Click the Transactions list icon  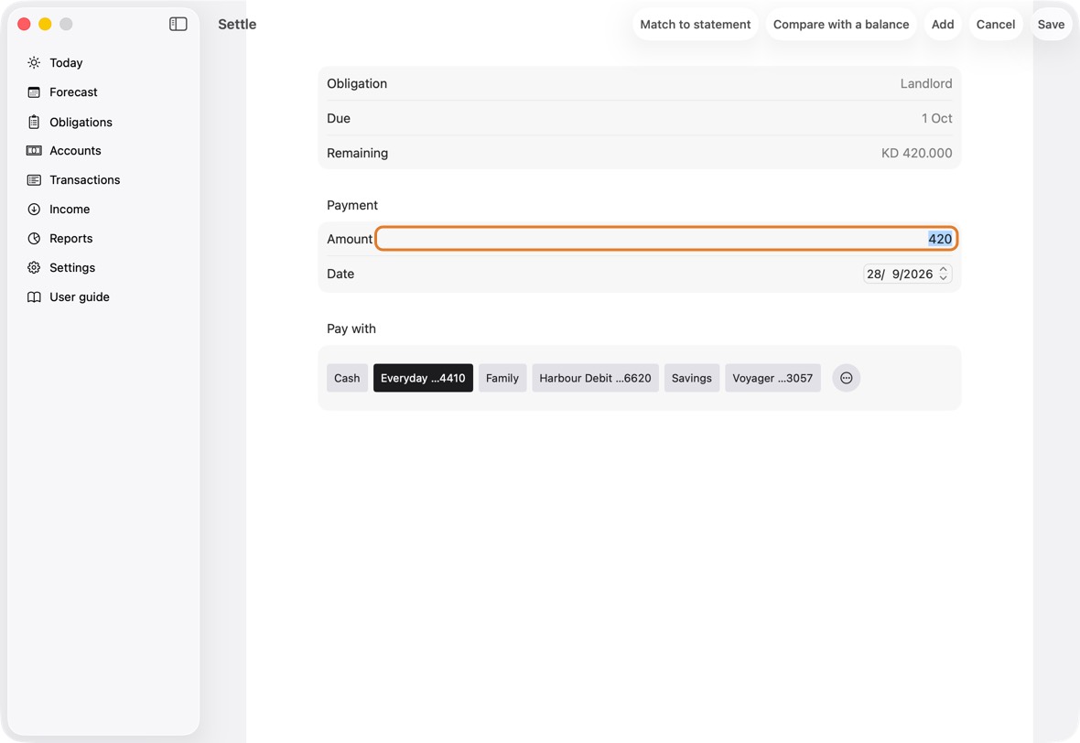tap(34, 179)
